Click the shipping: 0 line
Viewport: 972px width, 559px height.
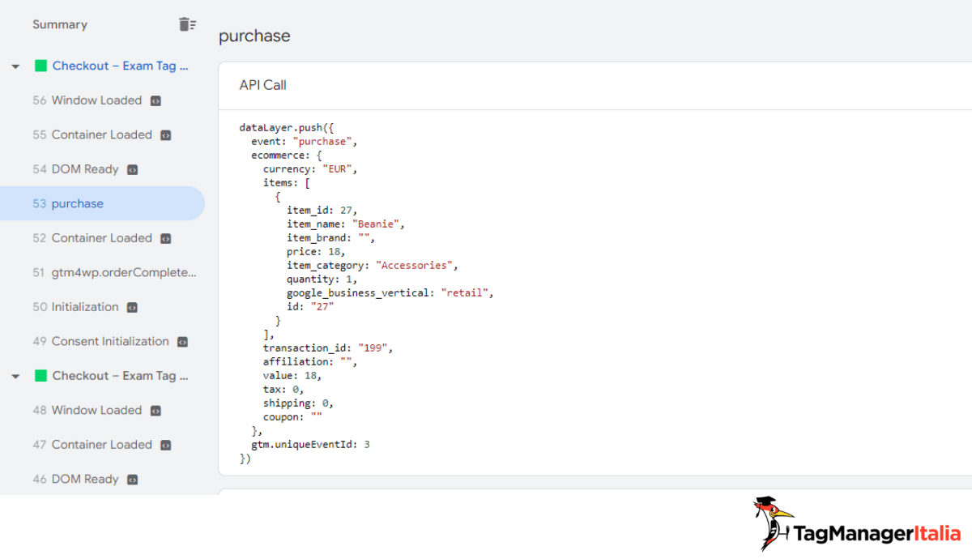click(x=299, y=403)
